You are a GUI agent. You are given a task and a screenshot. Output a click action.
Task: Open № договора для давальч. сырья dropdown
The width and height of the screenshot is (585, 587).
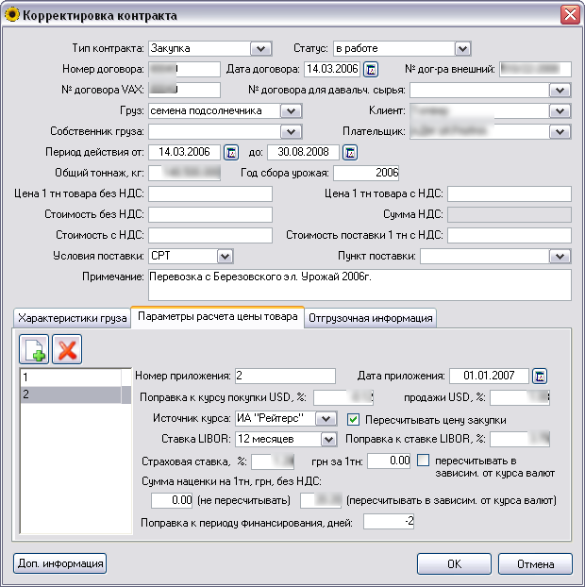pos(560,91)
